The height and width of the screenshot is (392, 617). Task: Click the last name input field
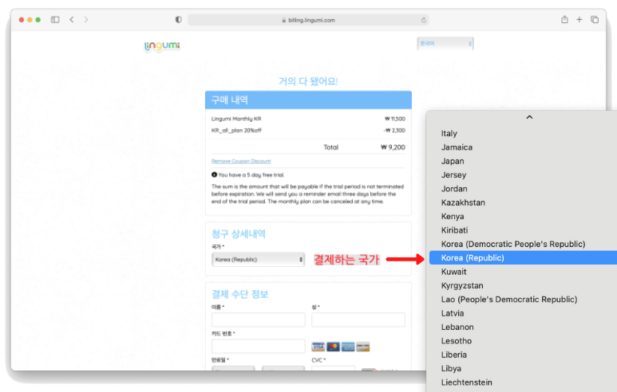pos(358,319)
